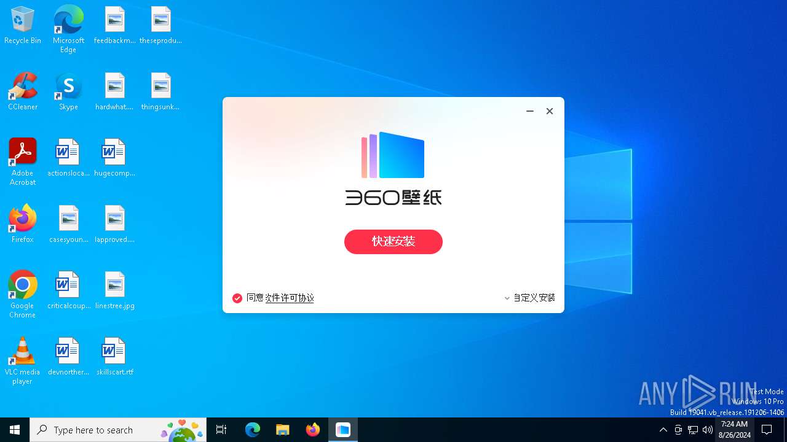The height and width of the screenshot is (442, 787).
Task: Click the taskbar search box
Action: (118, 430)
